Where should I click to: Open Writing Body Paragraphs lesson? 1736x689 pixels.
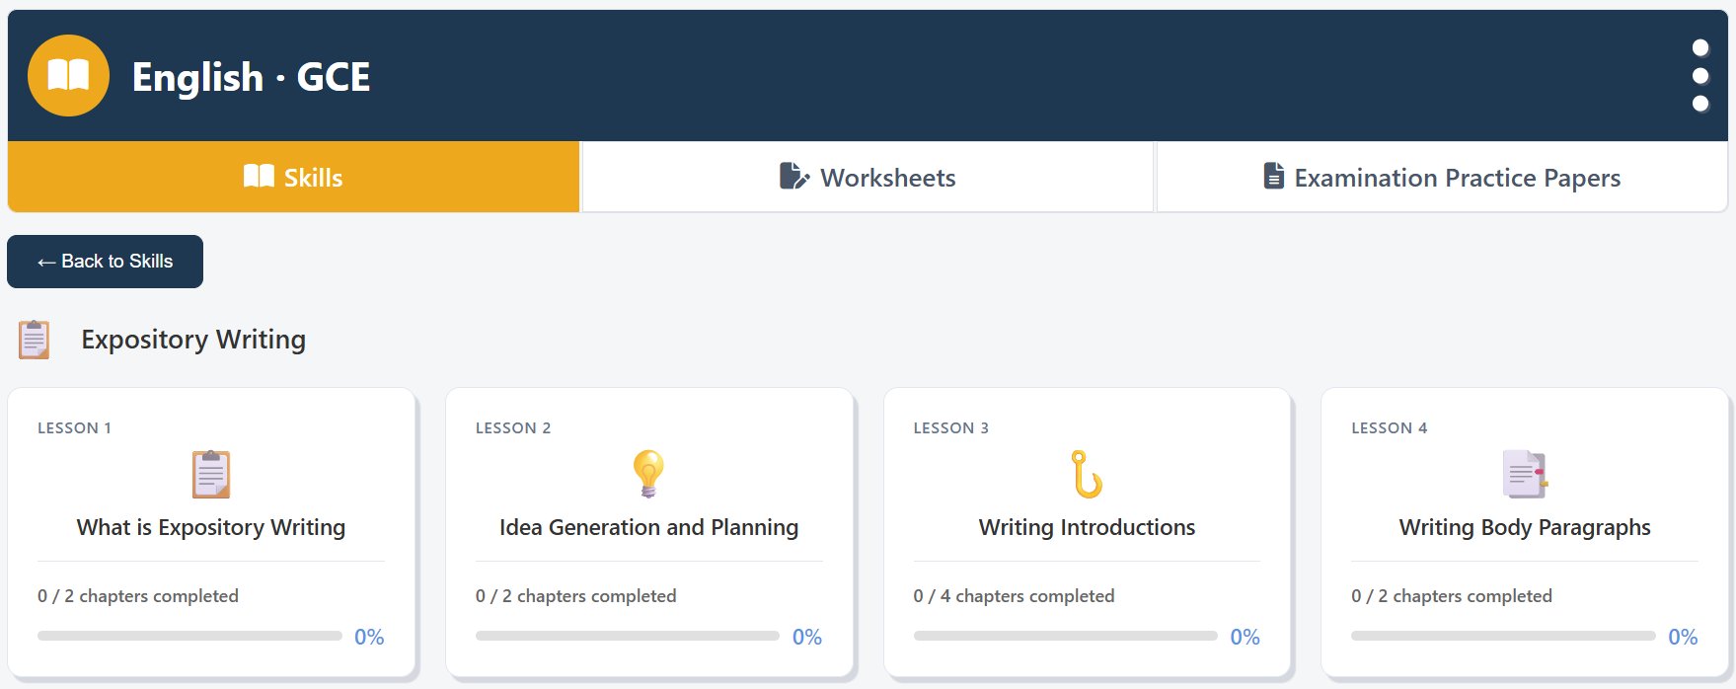pyautogui.click(x=1525, y=527)
